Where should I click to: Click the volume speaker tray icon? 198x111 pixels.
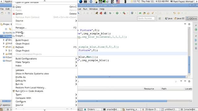coord(108,2)
